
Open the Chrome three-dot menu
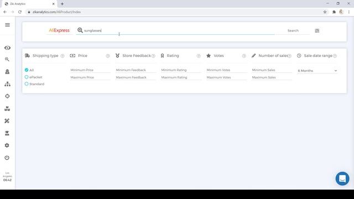click(x=349, y=12)
